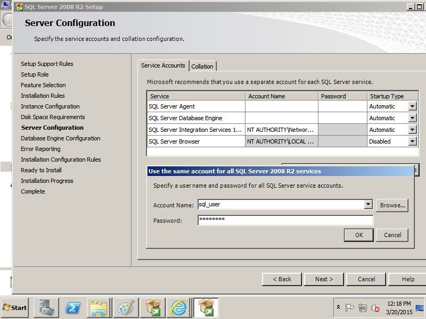Viewport: 426px width, 319px height.
Task: Open the Windows Explorer taskbar icon
Action: pyautogui.click(x=99, y=308)
